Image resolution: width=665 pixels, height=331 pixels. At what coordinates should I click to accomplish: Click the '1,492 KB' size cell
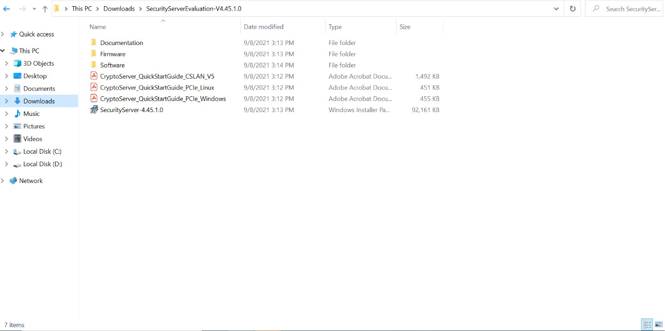(x=427, y=76)
